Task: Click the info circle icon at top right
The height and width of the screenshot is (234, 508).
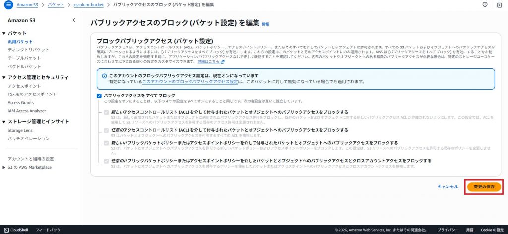Action: 485,5
